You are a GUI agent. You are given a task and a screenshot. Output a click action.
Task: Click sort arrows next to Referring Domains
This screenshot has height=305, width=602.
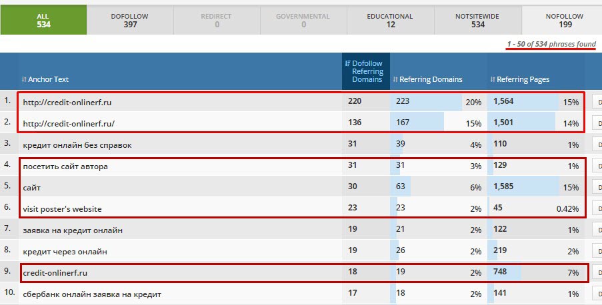(x=395, y=79)
